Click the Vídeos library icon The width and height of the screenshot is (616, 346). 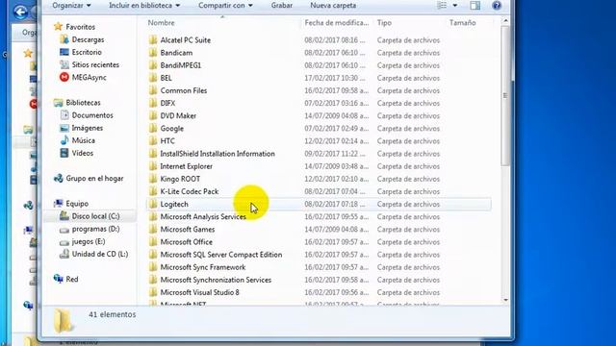(64, 153)
